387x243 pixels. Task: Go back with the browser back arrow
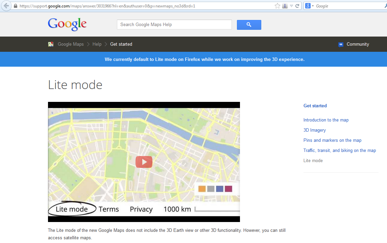click(6, 6)
